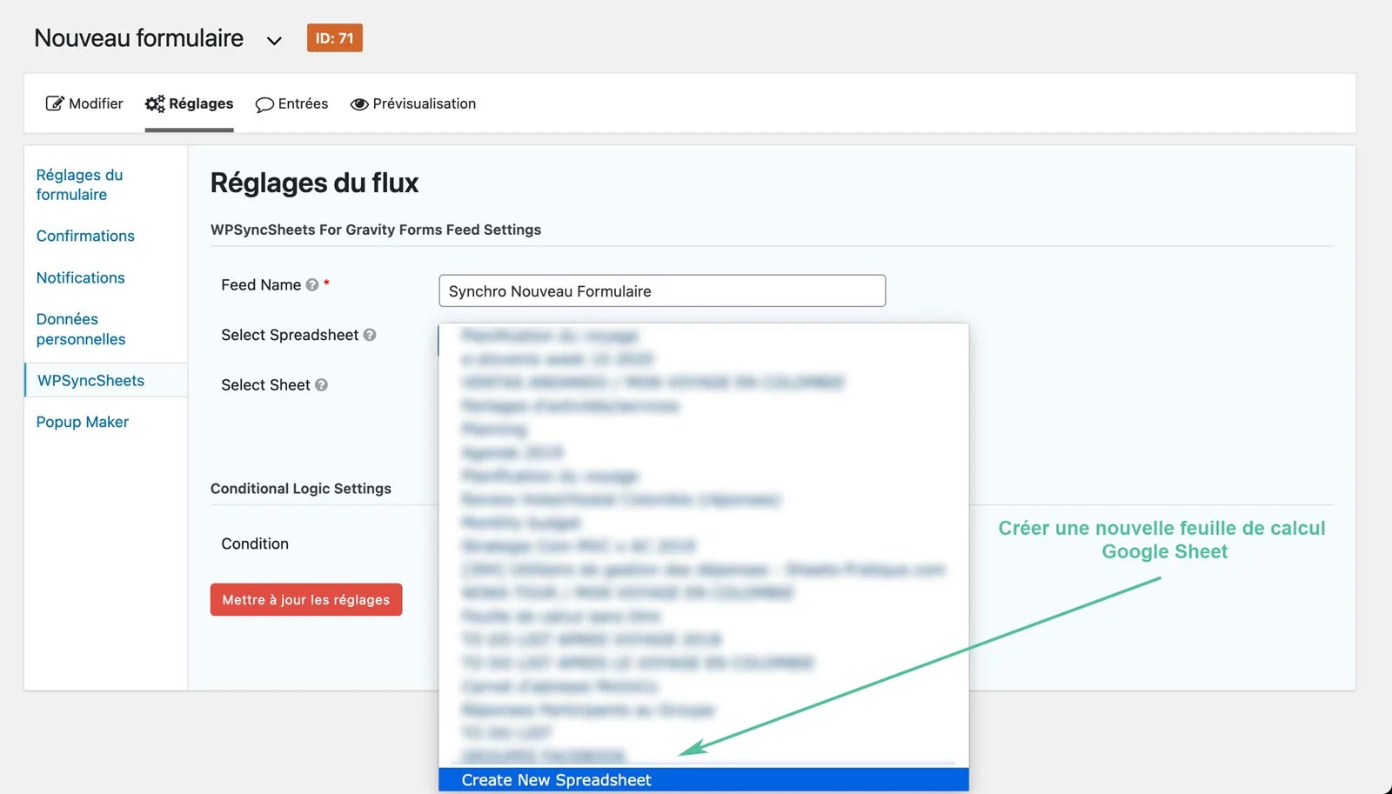Click the speech bubble icon next to Entrées
The image size is (1392, 794).
point(265,104)
